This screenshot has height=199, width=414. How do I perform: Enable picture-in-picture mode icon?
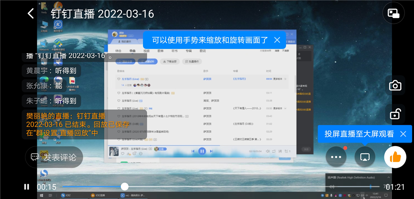pyautogui.click(x=393, y=13)
